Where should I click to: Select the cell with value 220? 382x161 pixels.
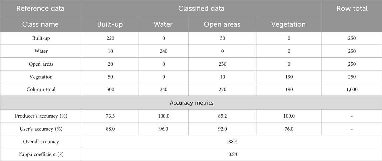click(x=110, y=38)
